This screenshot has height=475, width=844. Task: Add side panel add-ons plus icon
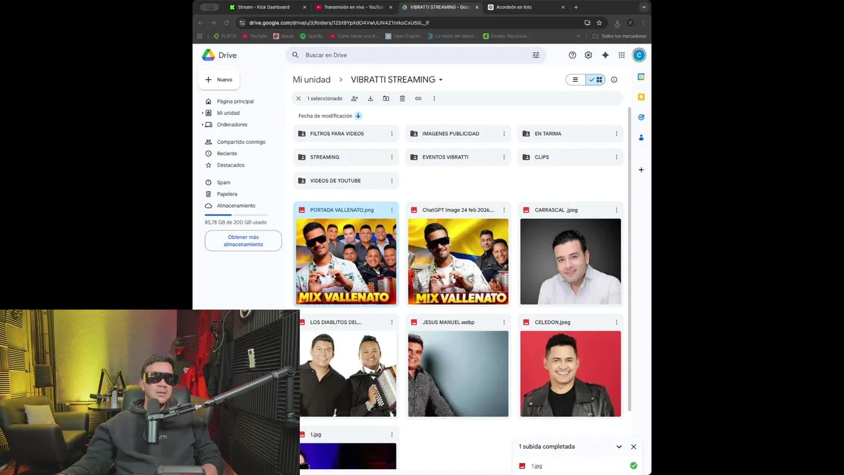coord(641,170)
